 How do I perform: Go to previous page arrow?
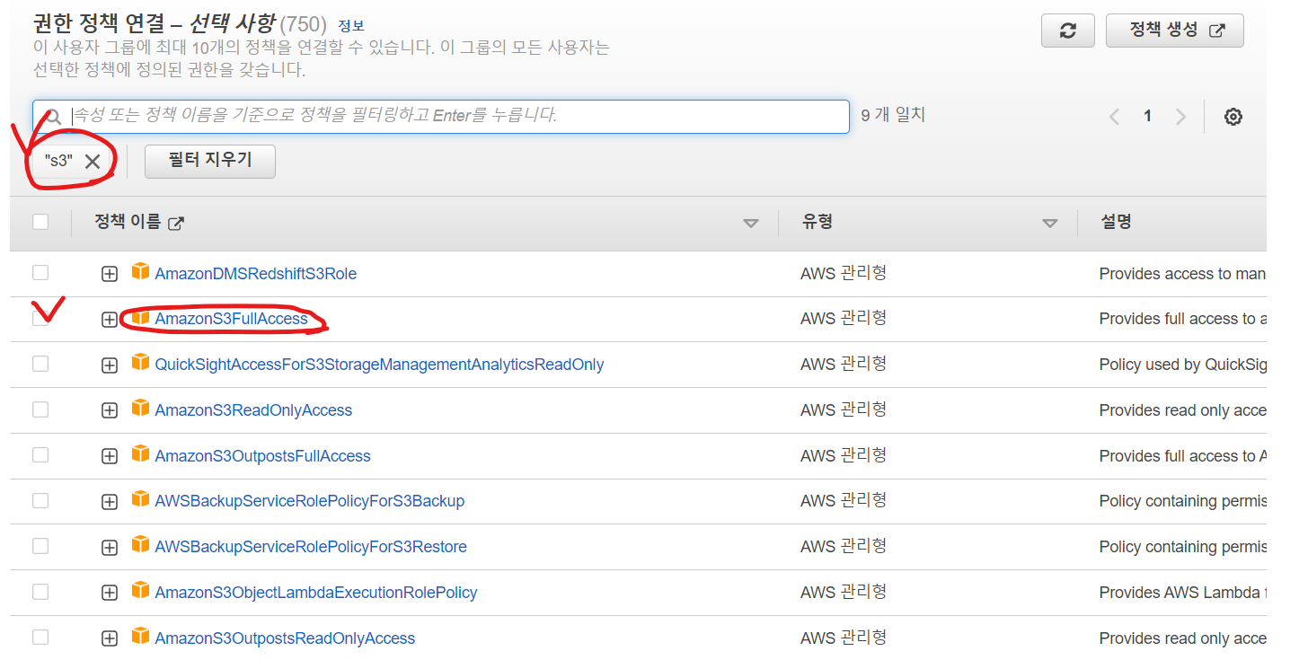[1115, 117]
